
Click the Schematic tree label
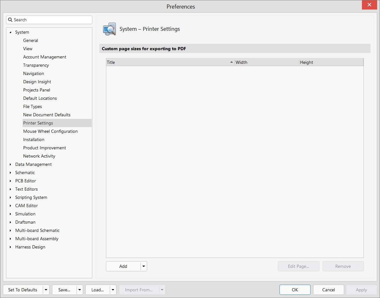click(25, 173)
